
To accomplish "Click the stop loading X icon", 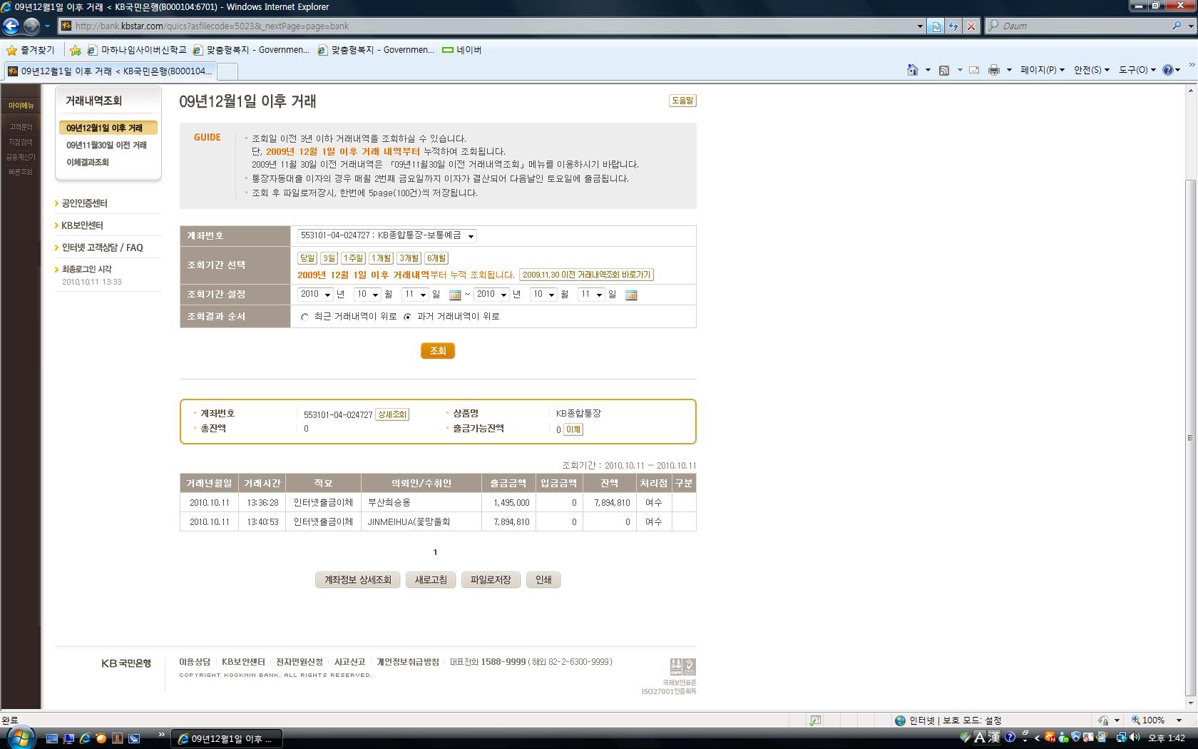I will (971, 26).
